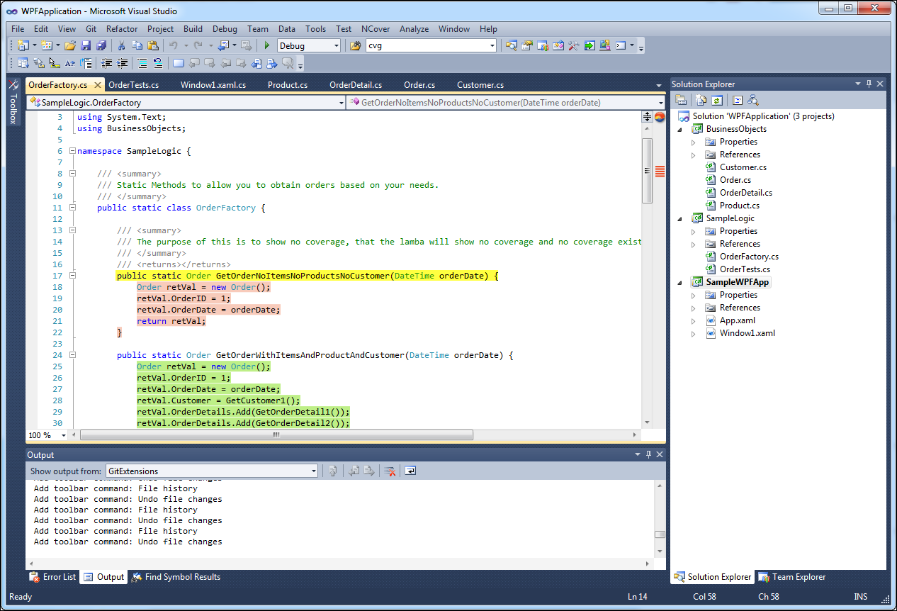Switch to the Customer.cs tab
Image resolution: width=897 pixels, height=611 pixels.
[x=480, y=85]
